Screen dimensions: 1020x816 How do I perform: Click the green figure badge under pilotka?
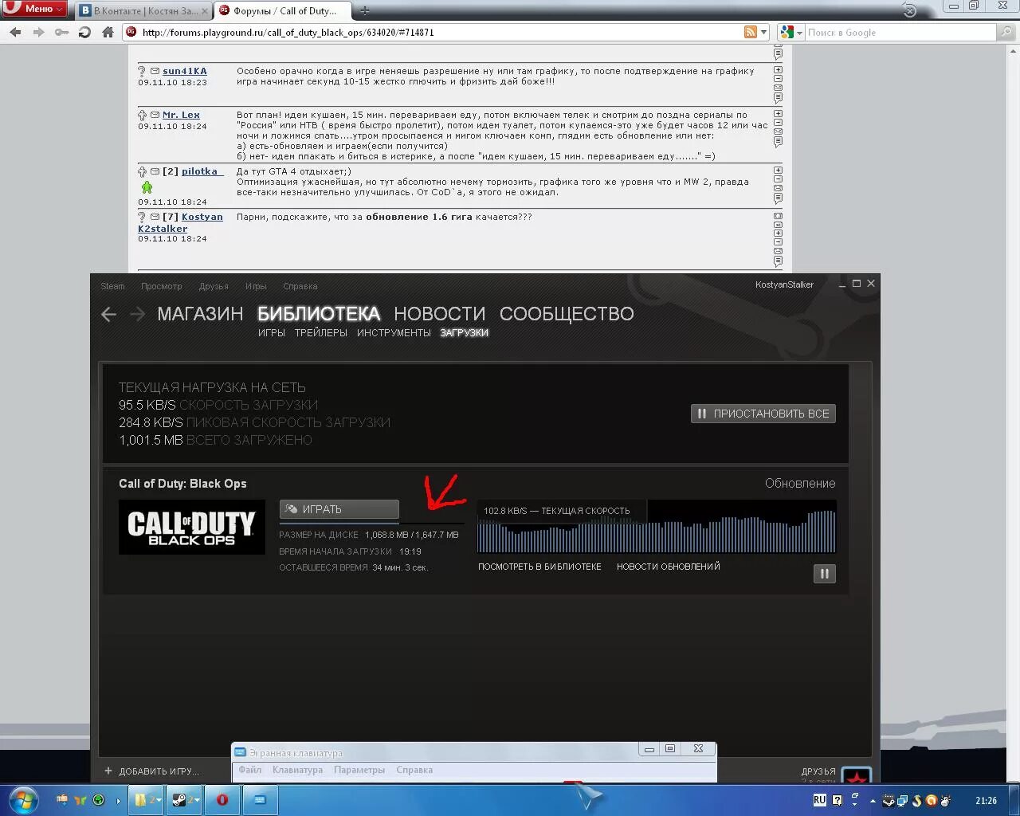(x=147, y=187)
